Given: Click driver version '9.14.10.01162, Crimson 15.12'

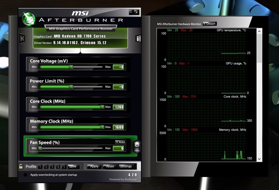Looking at the screenshot, I should coord(80,43).
